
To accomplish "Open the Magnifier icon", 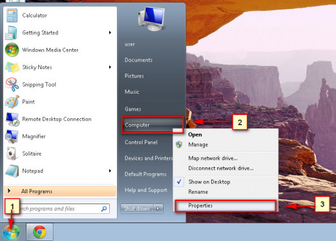I will [12, 136].
